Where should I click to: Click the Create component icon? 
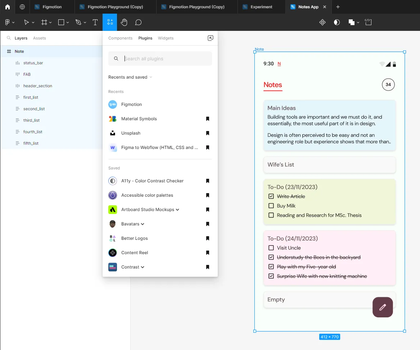322,22
